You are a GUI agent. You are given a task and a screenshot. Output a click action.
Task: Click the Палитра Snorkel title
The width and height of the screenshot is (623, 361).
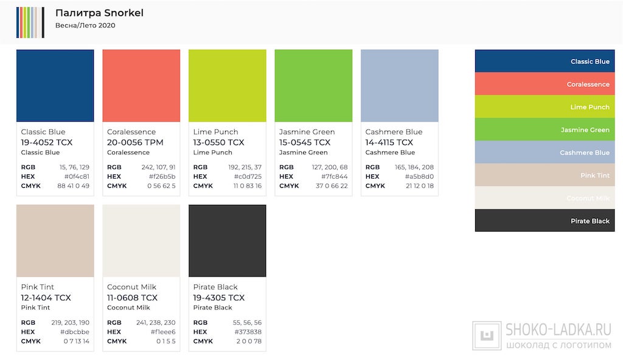99,13
